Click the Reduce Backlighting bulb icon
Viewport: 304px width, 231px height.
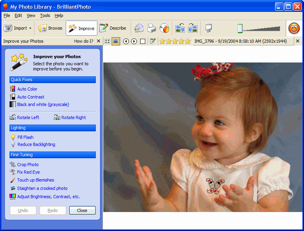pos(13,144)
